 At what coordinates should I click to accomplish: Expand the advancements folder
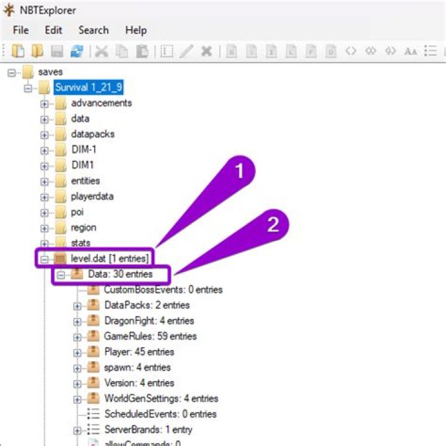click(x=45, y=104)
